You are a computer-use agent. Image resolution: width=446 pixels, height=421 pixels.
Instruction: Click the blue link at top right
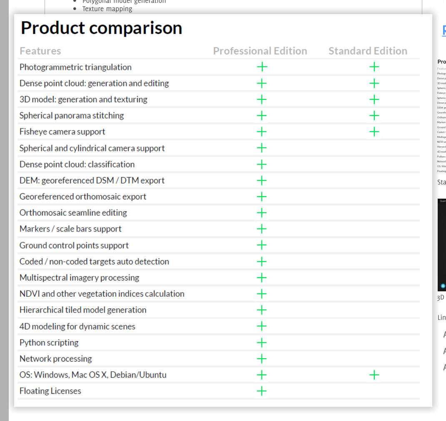[444, 31]
